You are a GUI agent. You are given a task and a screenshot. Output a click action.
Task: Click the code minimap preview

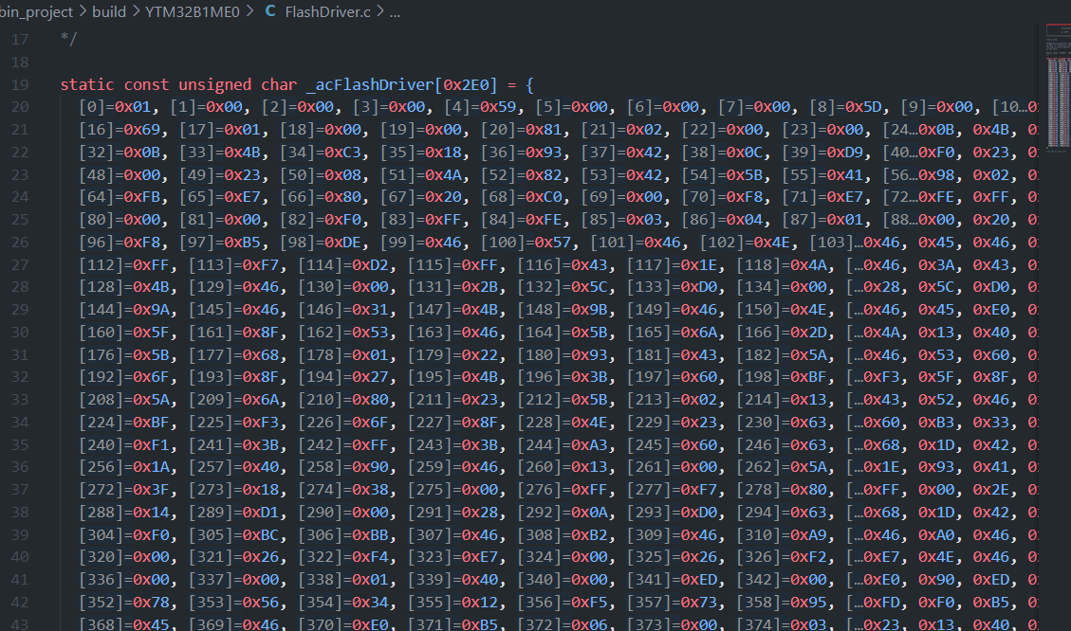click(x=1058, y=89)
